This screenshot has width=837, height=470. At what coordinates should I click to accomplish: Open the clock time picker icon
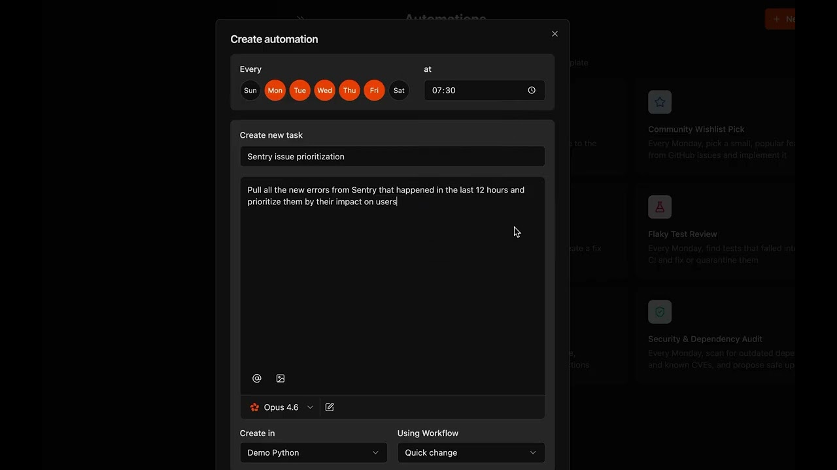[x=532, y=90]
